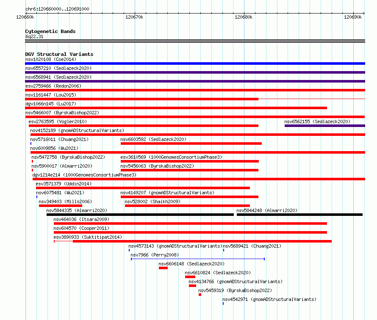The height and width of the screenshot is (320, 377).
Task: Select nsv5844248 (Almarri2020) label
Action: tap(267, 210)
